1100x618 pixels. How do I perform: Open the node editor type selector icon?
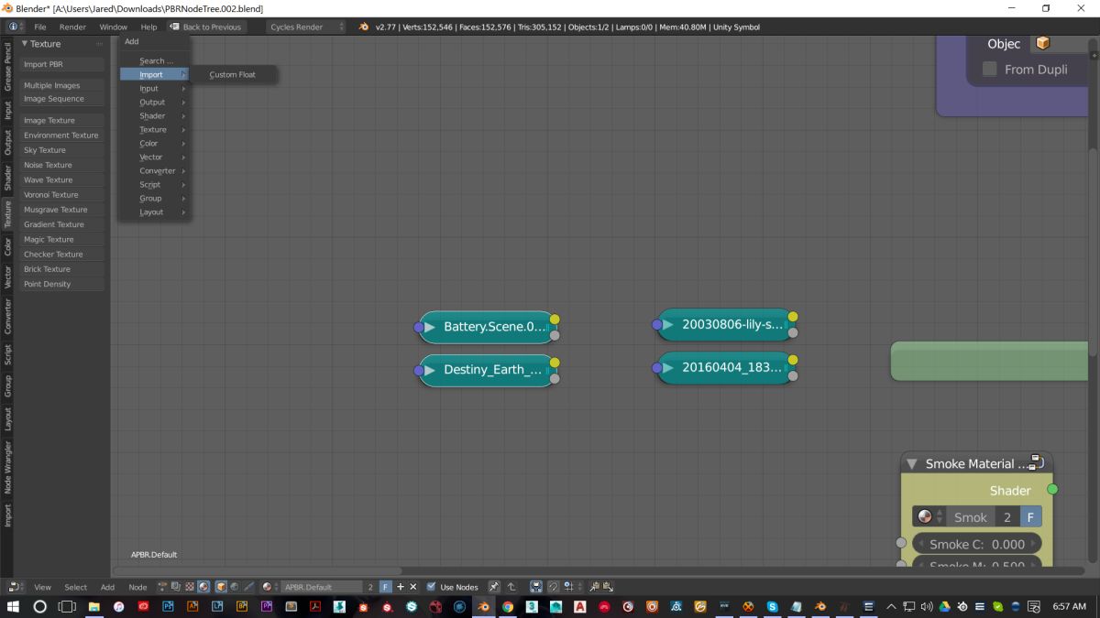pyautogui.click(x=17, y=587)
